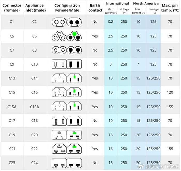Click the Earth contact column header
The image size is (181, 171).
click(95, 8)
